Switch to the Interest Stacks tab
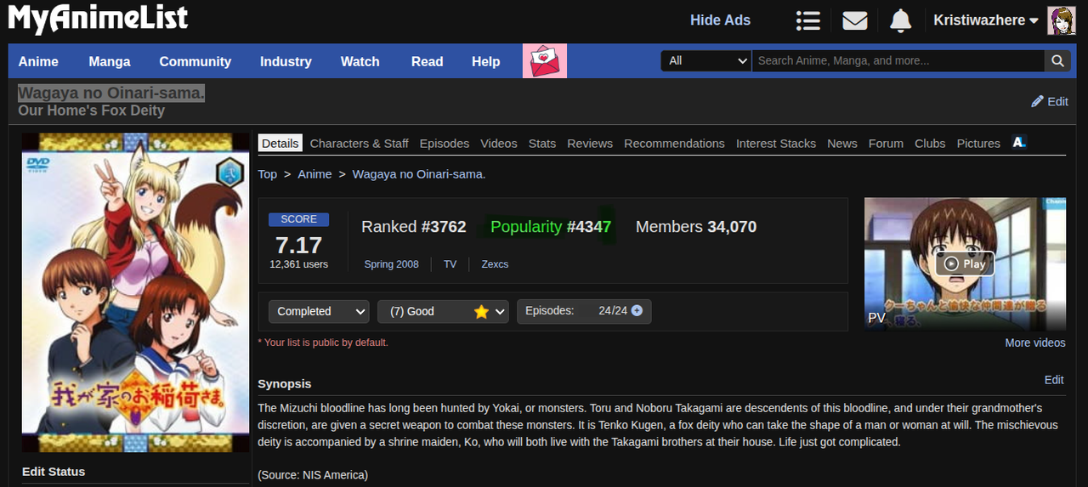The image size is (1088, 487). 776,144
